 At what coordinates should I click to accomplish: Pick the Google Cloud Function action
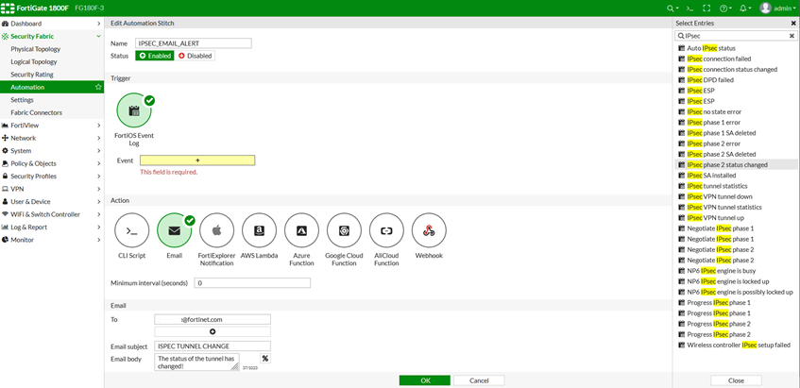coord(344,230)
